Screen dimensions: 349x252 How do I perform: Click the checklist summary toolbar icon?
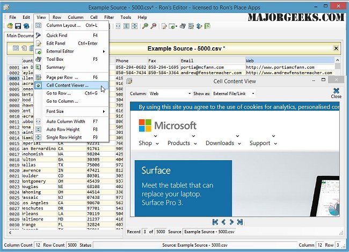click(191, 26)
